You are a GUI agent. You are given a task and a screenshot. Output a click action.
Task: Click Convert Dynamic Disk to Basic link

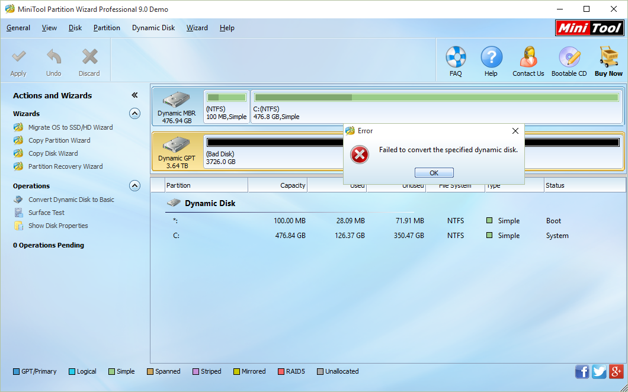click(x=71, y=200)
